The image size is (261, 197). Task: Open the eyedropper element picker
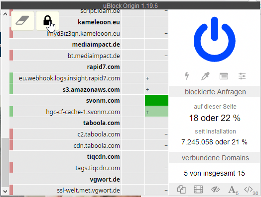click(x=205, y=76)
